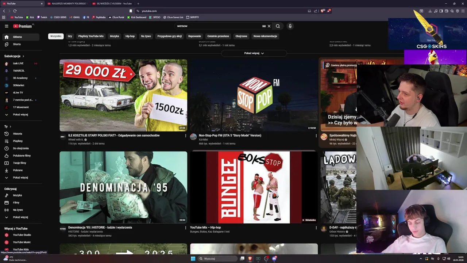Select the Muzyka filter chip
This screenshot has height=263, width=467.
pyautogui.click(x=115, y=36)
